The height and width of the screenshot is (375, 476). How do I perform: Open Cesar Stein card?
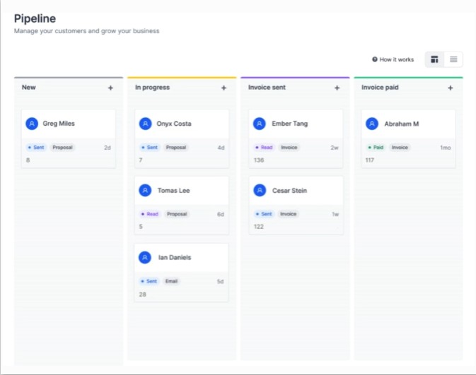(x=296, y=191)
